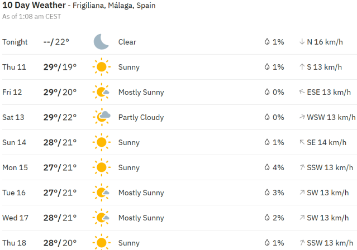Image resolution: width=357 pixels, height=250 pixels.
Task: Click the mostly sunny icon for Tue 16
Action: pyautogui.click(x=102, y=193)
